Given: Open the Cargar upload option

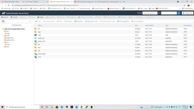Looking at the screenshot, I should (x=40, y=17).
